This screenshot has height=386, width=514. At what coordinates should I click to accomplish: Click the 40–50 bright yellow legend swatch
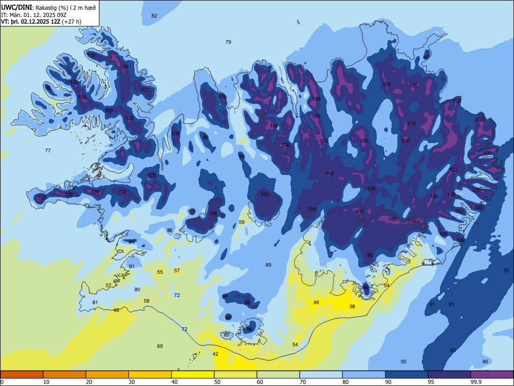coord(193,375)
